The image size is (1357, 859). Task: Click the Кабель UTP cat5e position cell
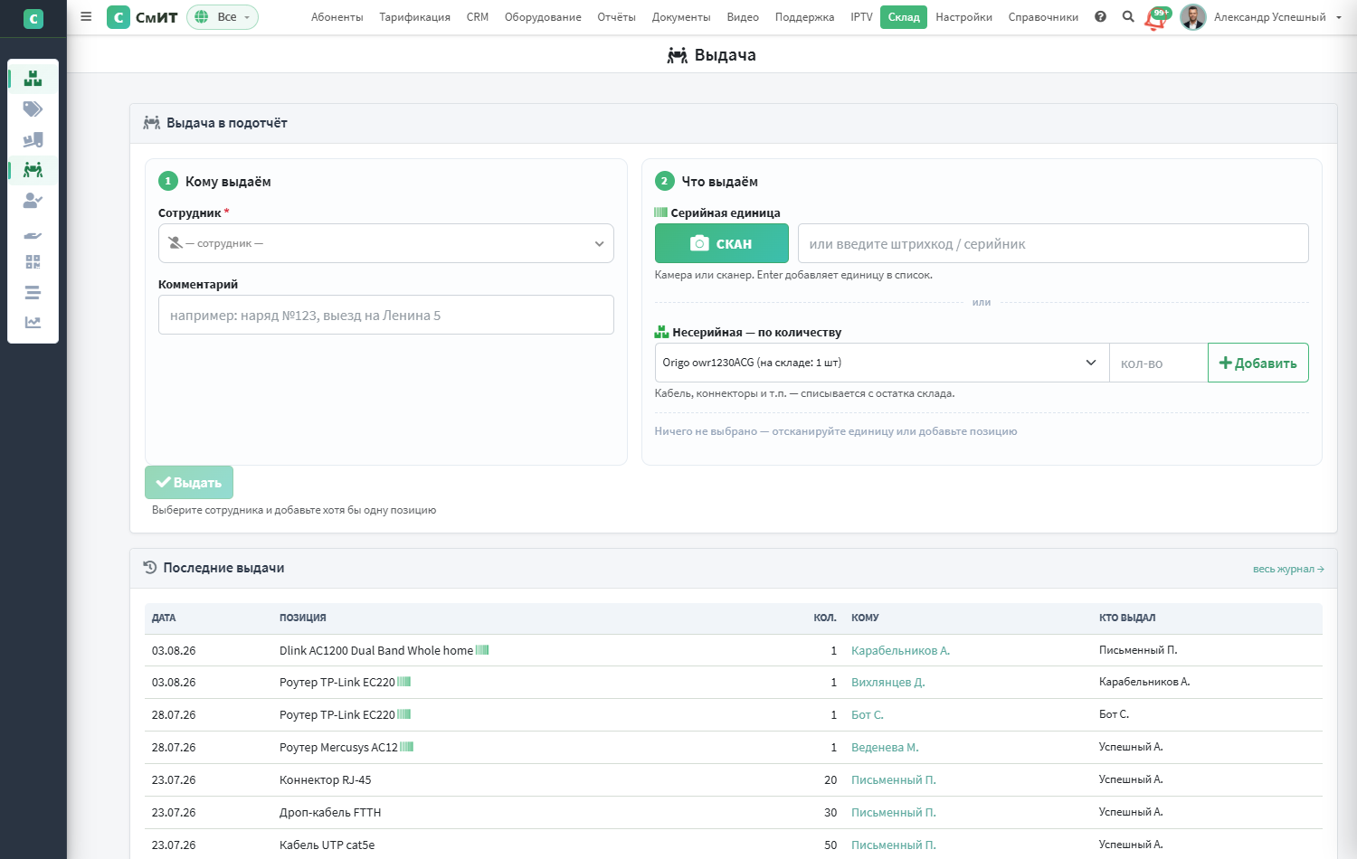point(327,845)
